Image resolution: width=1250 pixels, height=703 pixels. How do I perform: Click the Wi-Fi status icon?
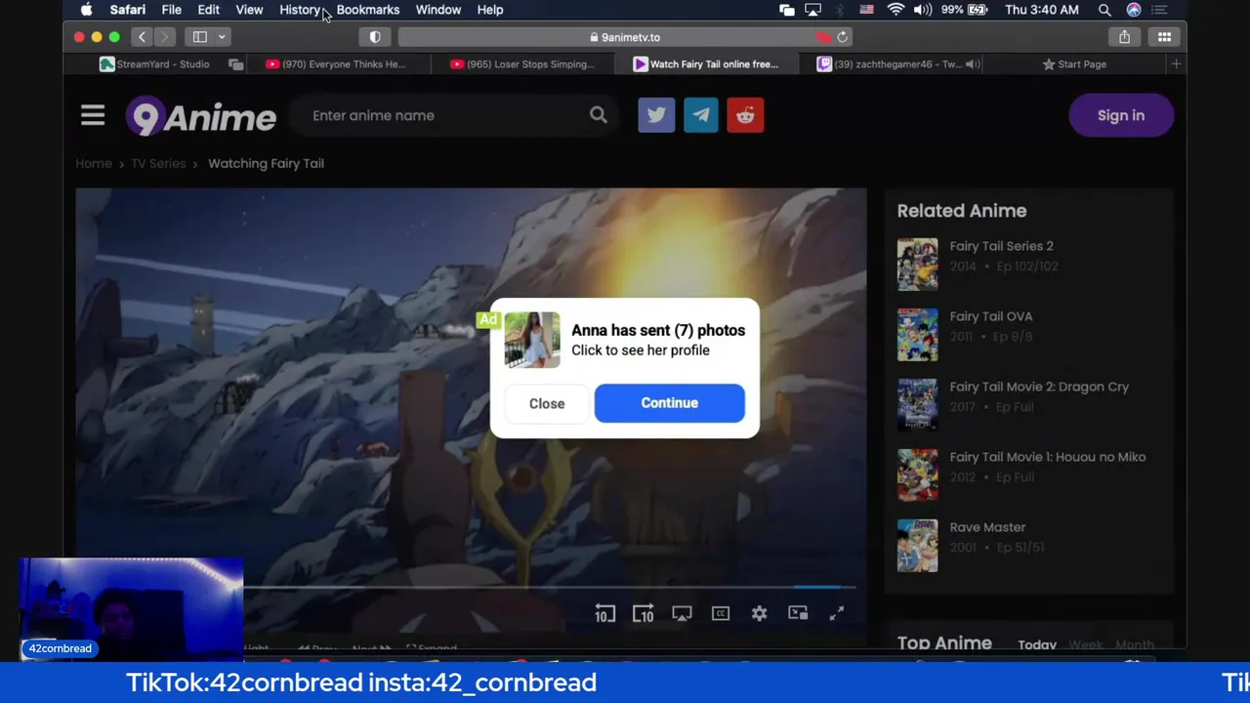[896, 10]
